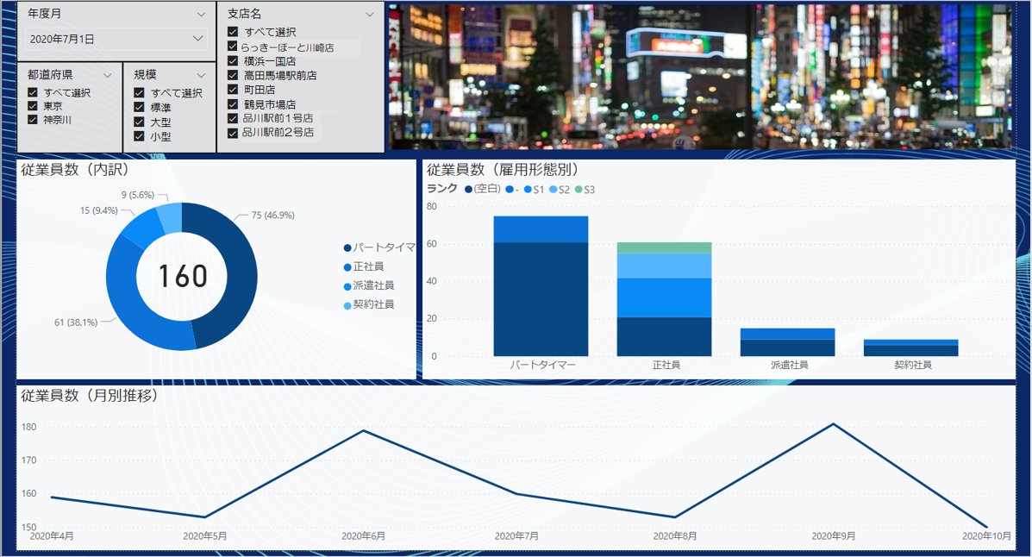This screenshot has width=1032, height=557.
Task: Open the 2020年7月1日 date dropdown
Action: click(x=197, y=39)
